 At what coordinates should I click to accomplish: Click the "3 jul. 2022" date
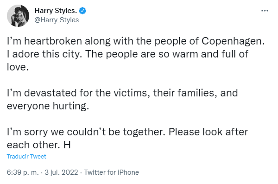point(61,172)
